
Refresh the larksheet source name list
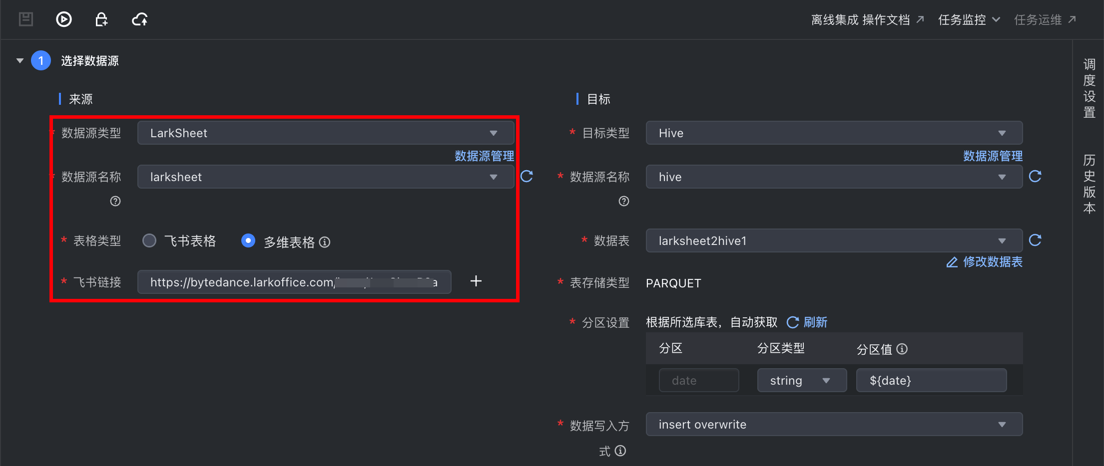pos(527,176)
